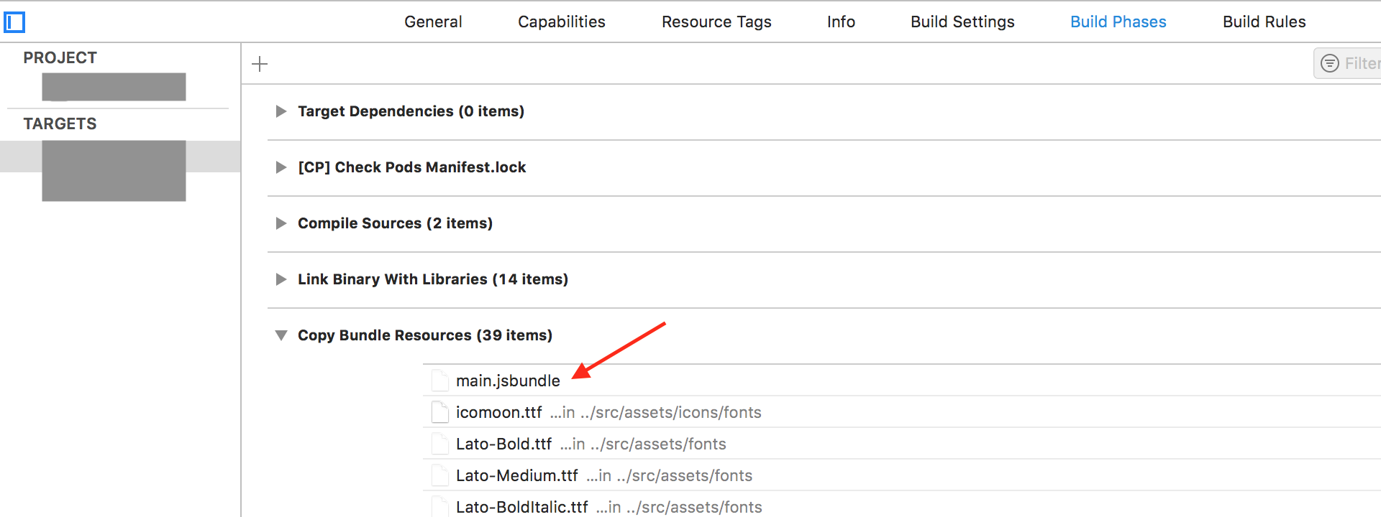Open the Build Settings tab
Screen dimensions: 1381x517
pos(962,22)
